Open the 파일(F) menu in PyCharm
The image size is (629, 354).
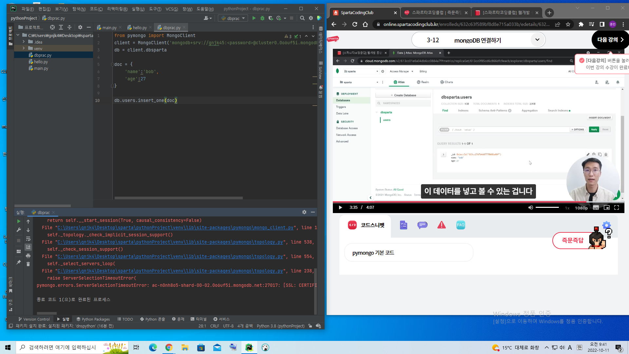(x=28, y=9)
